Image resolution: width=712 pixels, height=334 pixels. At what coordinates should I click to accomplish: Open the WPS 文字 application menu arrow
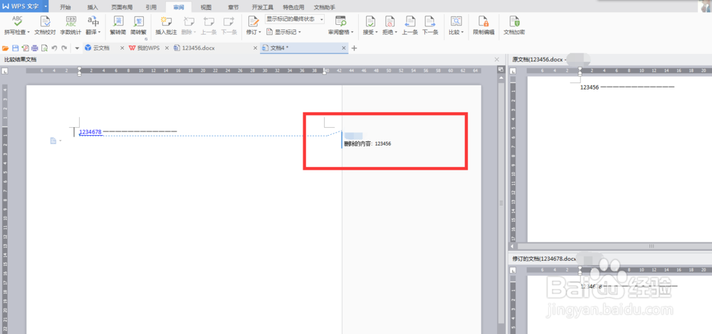46,6
